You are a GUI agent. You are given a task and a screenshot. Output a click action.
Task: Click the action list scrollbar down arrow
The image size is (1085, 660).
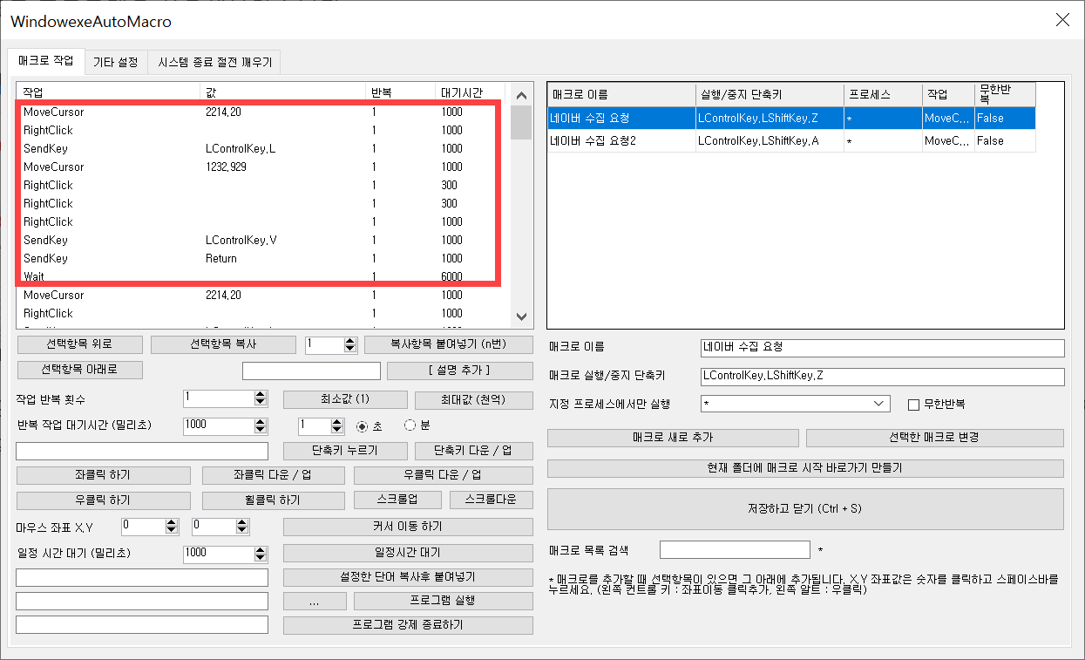coord(520,316)
